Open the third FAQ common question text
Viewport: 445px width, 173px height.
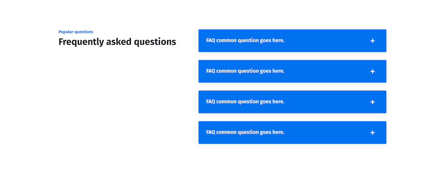click(x=245, y=102)
